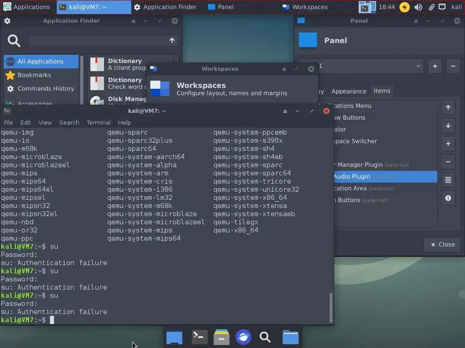Image resolution: width=465 pixels, height=348 pixels.
Task: Click the up arrow in search field
Action: [x=172, y=40]
